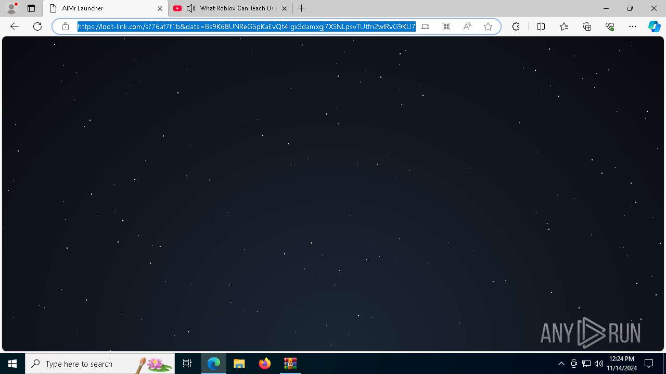
Task: Restore down the Edge window
Action: [x=630, y=8]
